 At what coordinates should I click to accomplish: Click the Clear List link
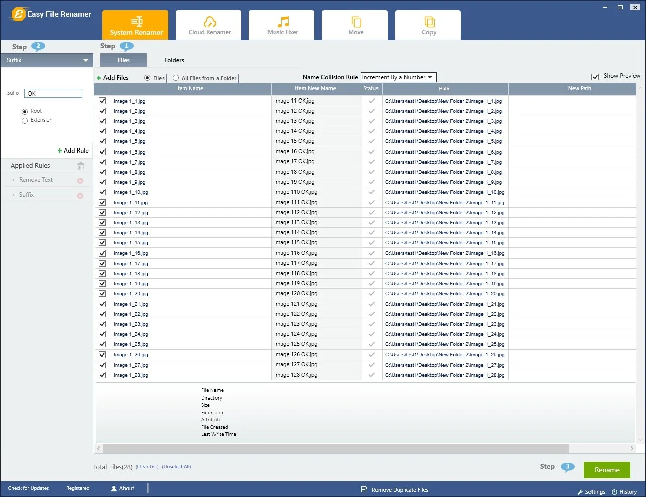147,467
